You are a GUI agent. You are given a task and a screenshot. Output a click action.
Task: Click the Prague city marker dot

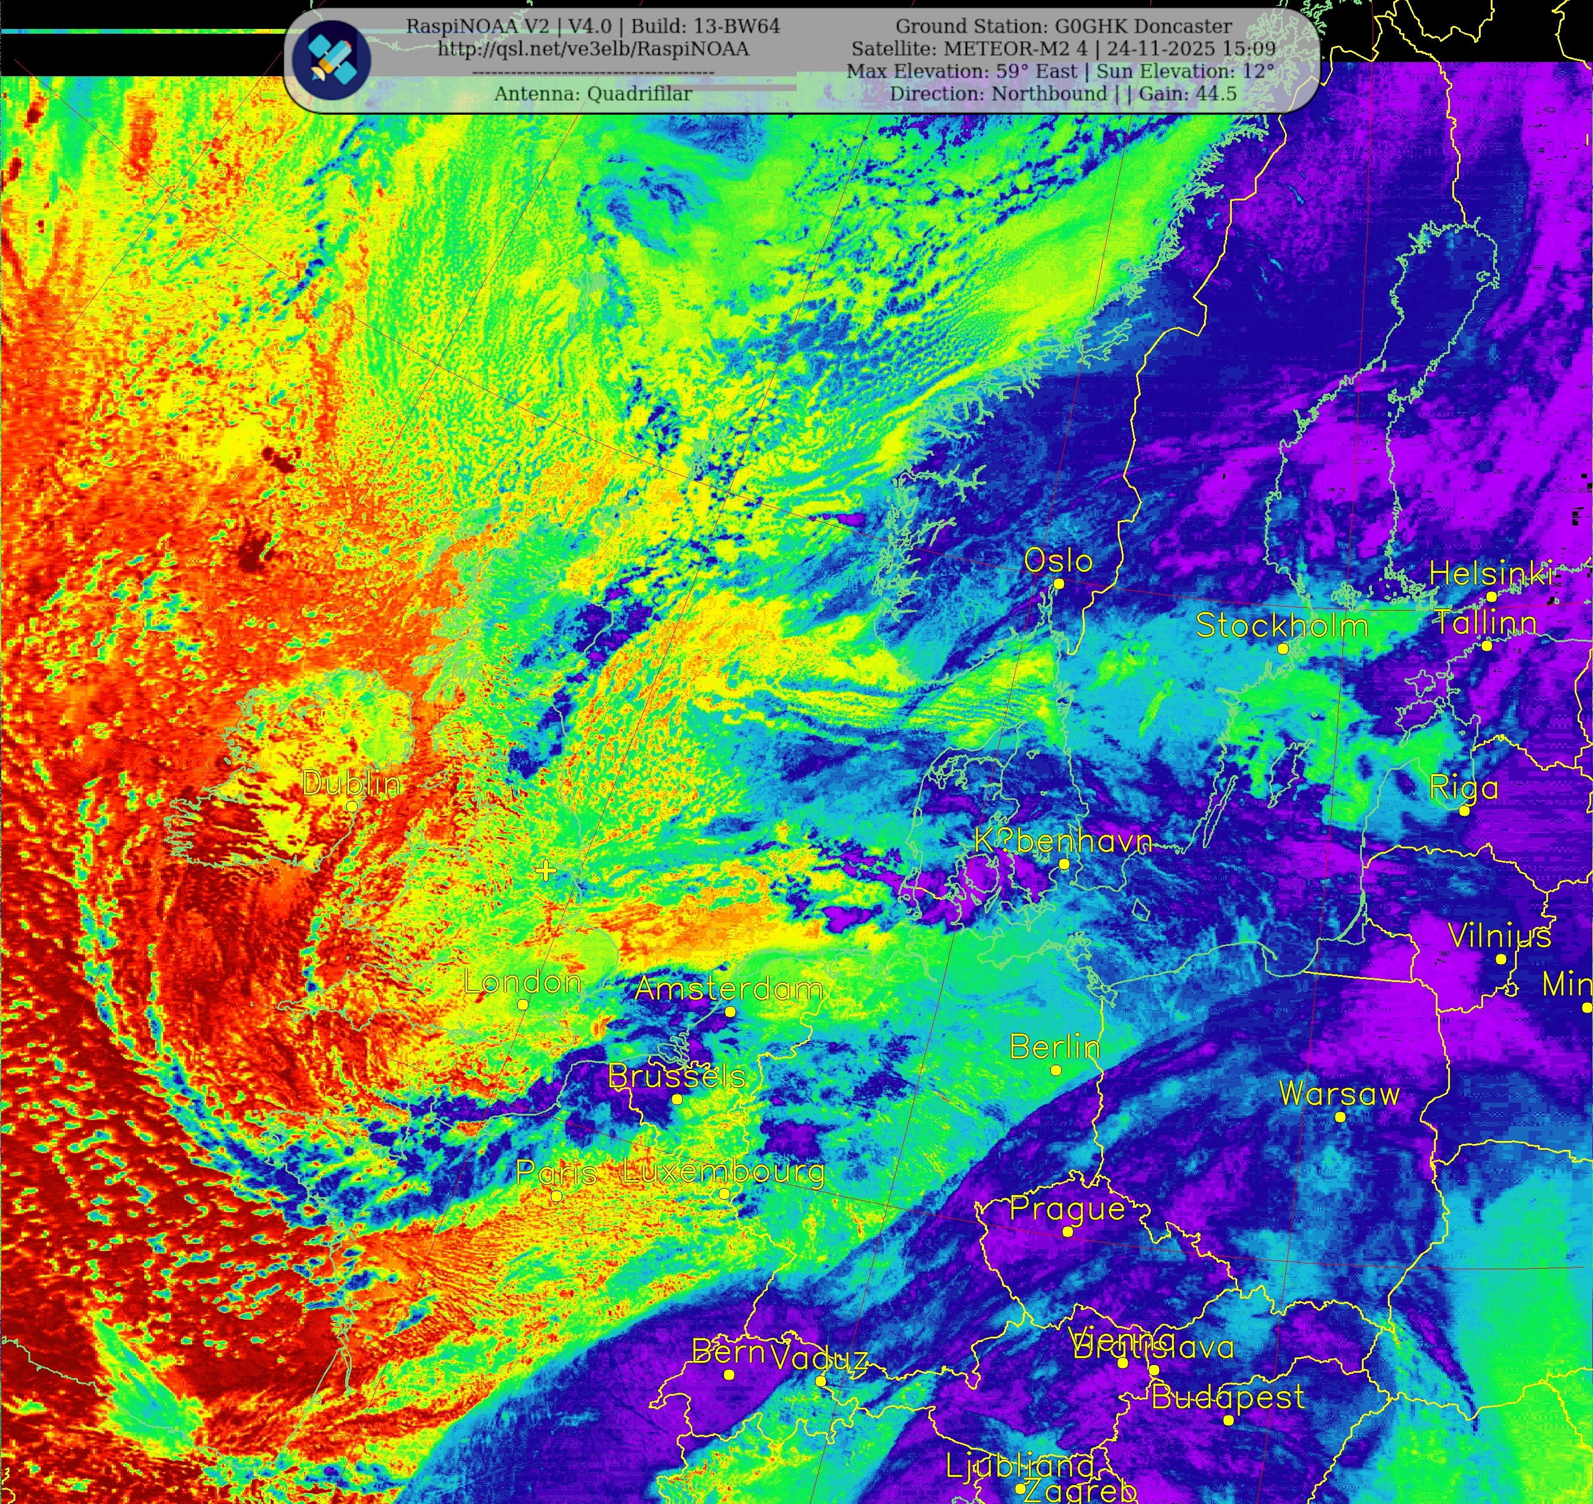[1067, 1231]
